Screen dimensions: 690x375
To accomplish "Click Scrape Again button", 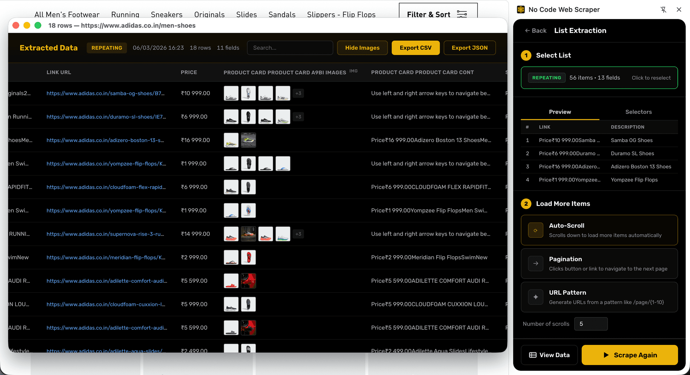I will (630, 355).
